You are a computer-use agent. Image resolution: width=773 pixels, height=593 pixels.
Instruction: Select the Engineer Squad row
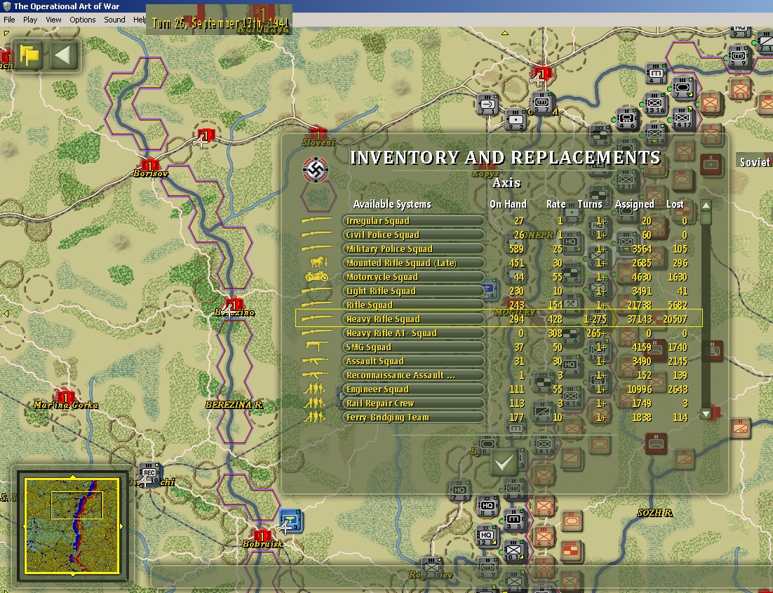coord(498,389)
